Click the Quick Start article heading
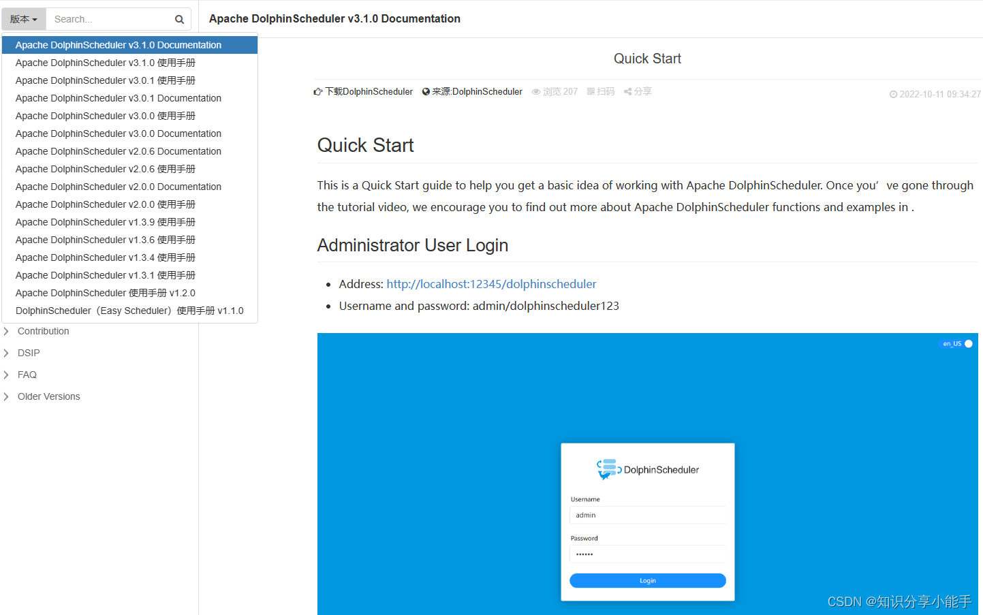 point(366,145)
